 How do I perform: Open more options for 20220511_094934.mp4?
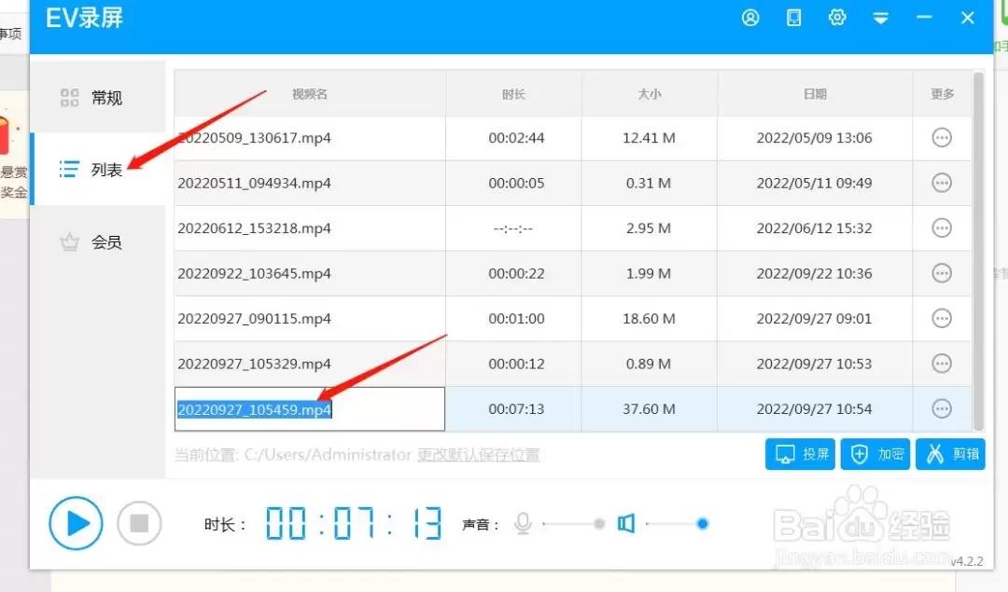point(942,183)
